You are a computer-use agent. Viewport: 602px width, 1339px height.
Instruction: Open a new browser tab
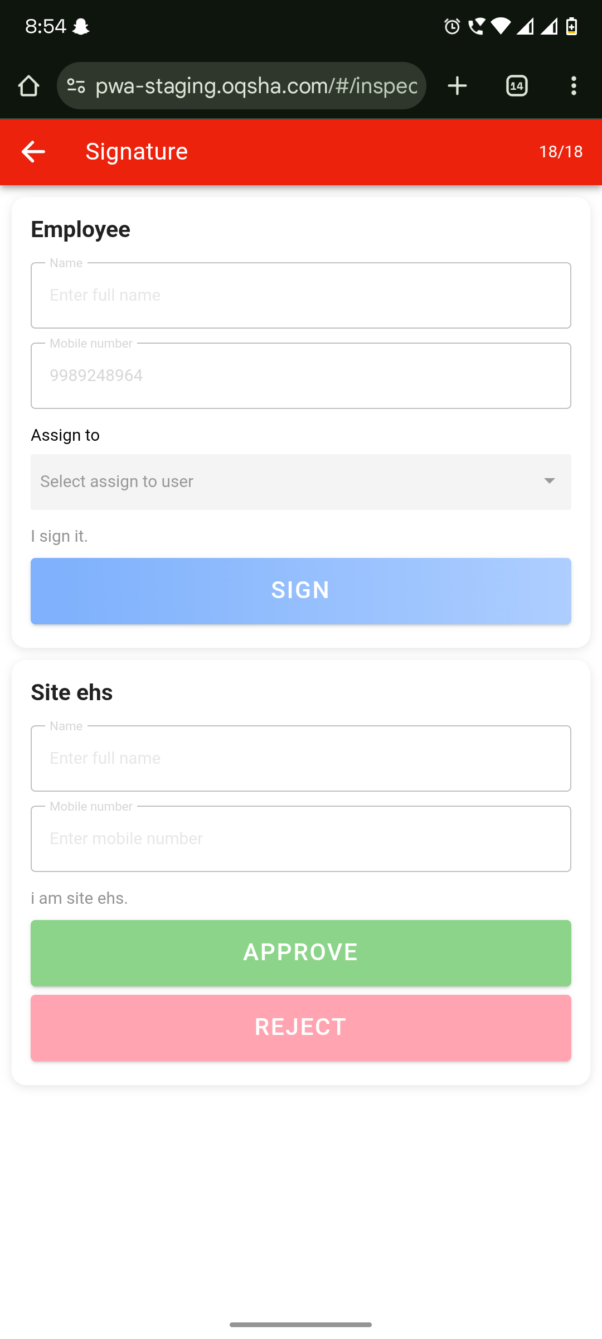tap(457, 86)
